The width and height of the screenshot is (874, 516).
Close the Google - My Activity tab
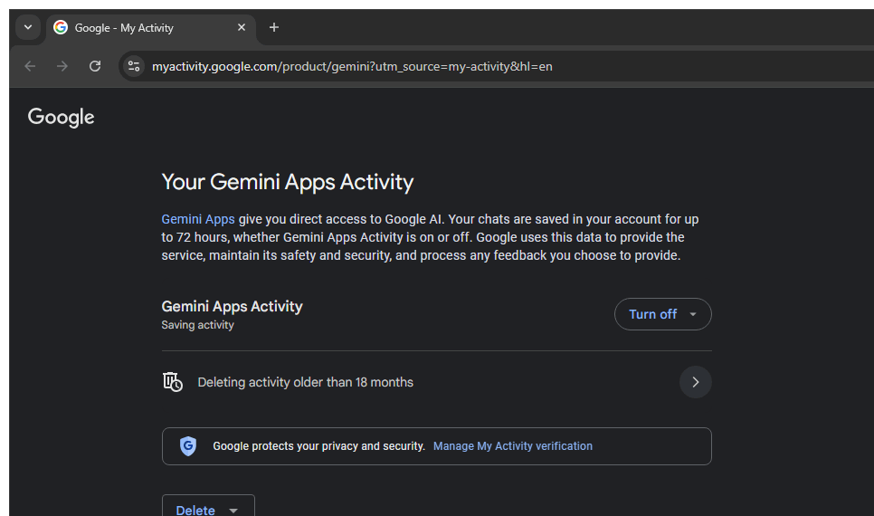point(242,27)
